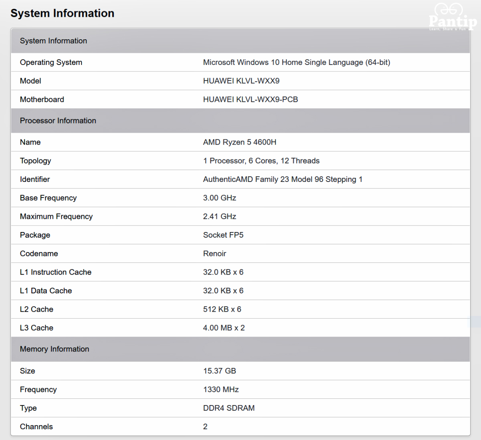Select the 2.41 GHz maximum frequency value
The height and width of the screenshot is (440, 481).
pyautogui.click(x=220, y=216)
